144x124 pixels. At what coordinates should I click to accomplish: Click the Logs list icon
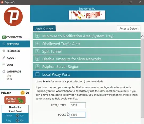click(4, 65)
